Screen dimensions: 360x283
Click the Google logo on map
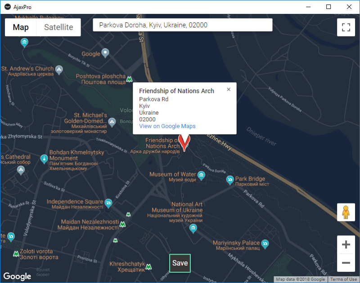[x=17, y=276]
